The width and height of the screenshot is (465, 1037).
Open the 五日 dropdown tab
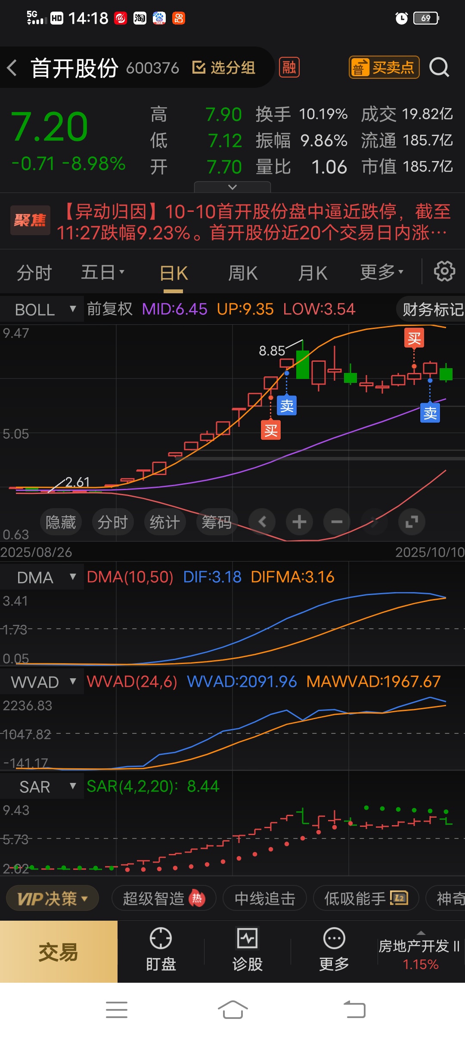102,272
